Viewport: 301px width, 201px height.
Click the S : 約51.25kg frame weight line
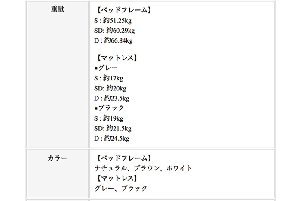tap(113, 20)
